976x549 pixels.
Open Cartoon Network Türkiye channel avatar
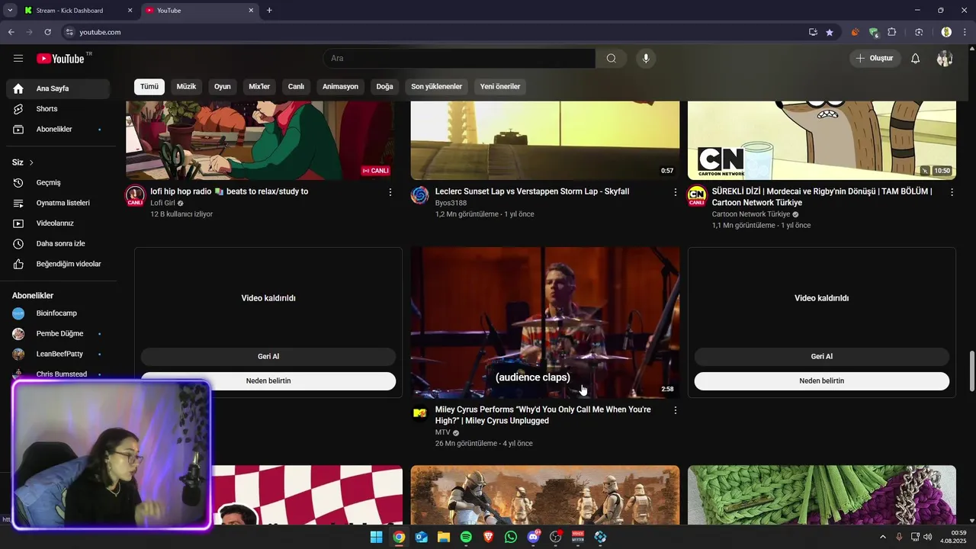point(697,195)
